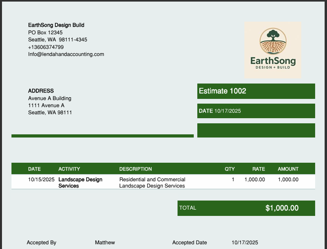Viewport: 327px width, 249px height.
Task: Select the EarthSong Design Build company name
Action: 56,25
